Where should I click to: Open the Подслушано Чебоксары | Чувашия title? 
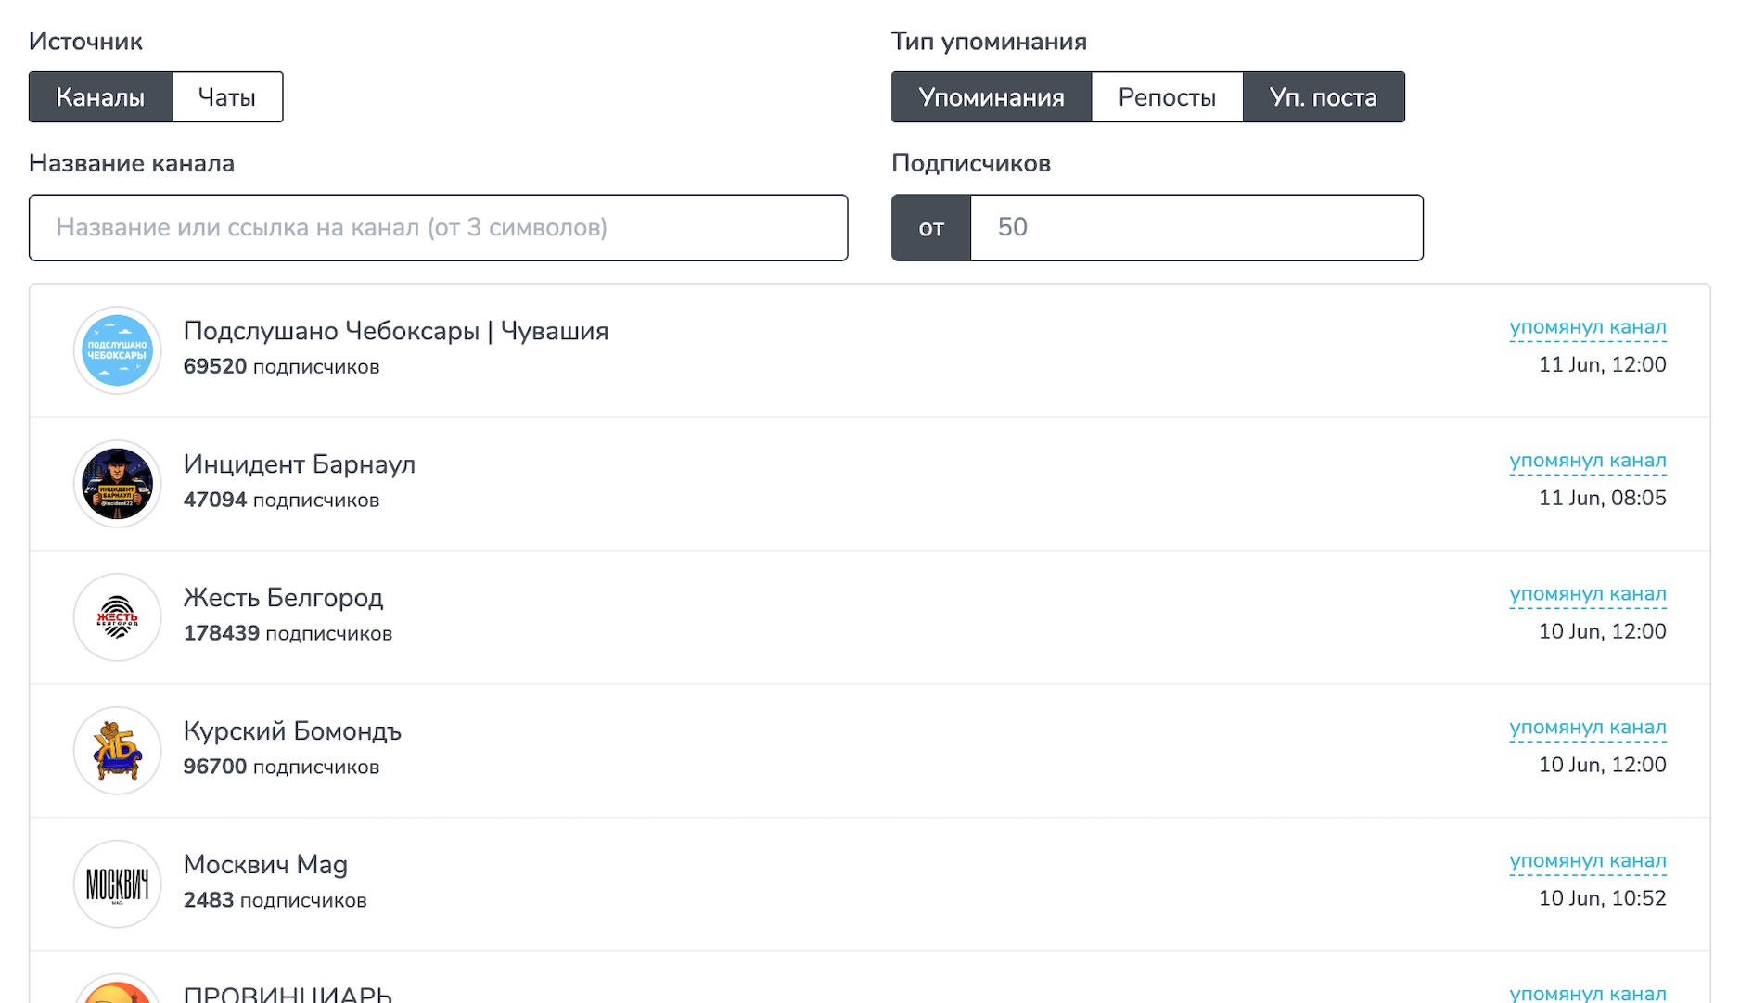point(396,331)
